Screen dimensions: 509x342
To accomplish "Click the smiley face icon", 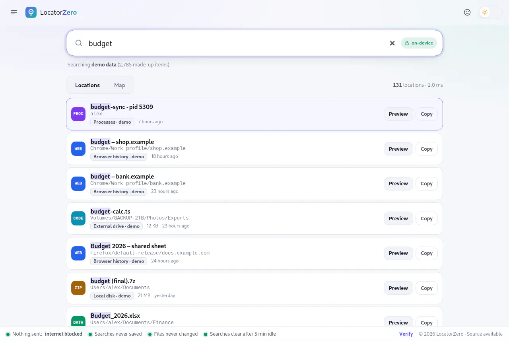I will 467,12.
